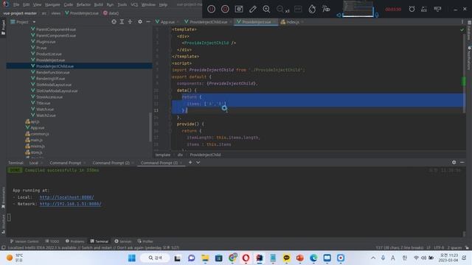Viewport: 472px width, 265px height.
Task: Open the http://localhost:8080/ link
Action: [x=66, y=197]
